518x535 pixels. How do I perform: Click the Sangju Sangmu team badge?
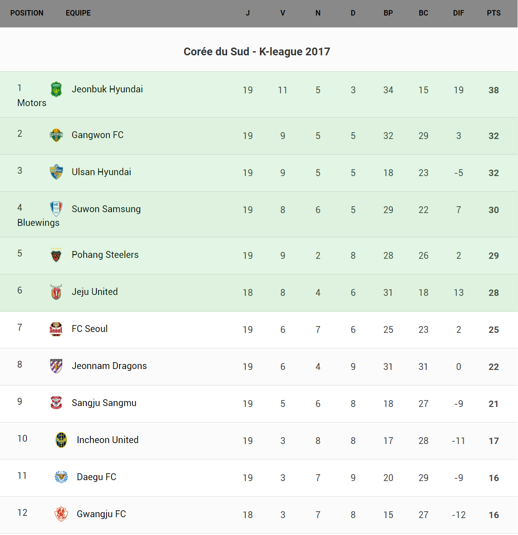point(56,403)
